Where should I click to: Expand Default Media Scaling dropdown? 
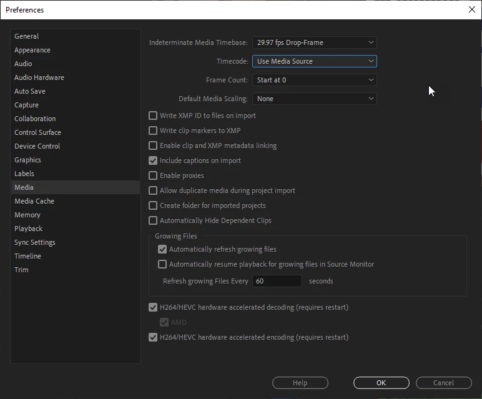tap(315, 99)
